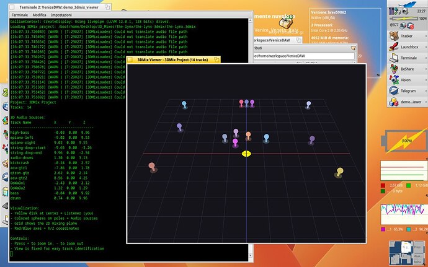The width and height of the screenshot is (428, 267).
Task: Switch workspace using the bottom-right workspaces applet
Action: pyautogui.click(x=407, y=252)
